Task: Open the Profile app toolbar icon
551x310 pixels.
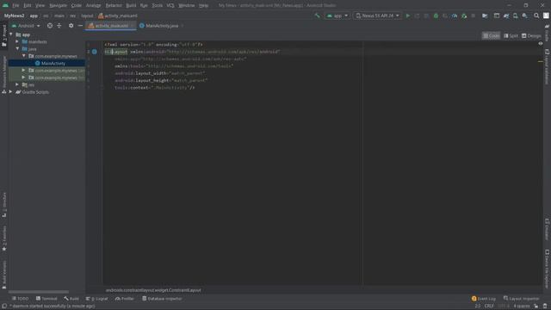Action: 455,15
